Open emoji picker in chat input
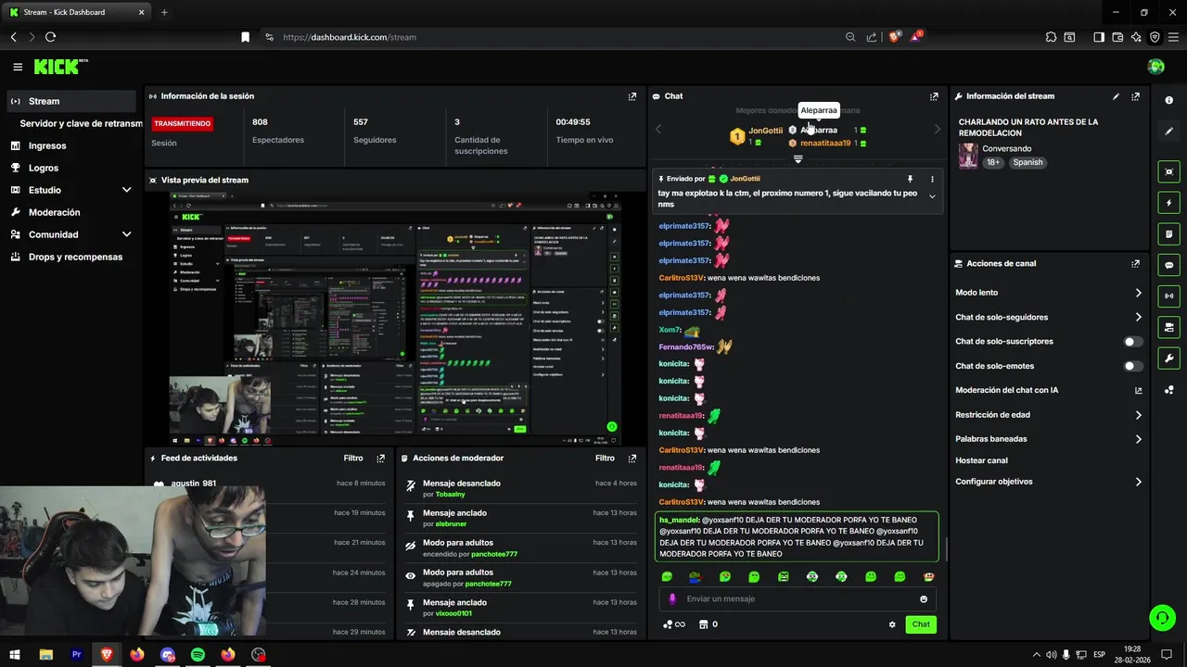 [924, 599]
